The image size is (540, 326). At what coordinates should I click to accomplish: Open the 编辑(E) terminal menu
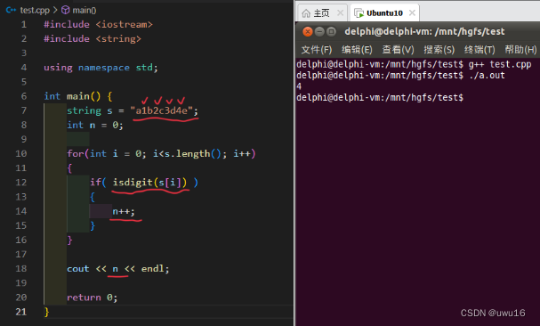357,50
